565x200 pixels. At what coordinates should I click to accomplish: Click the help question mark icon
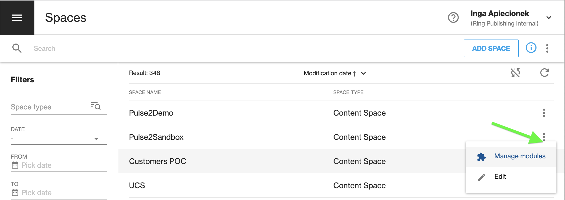pos(453,18)
